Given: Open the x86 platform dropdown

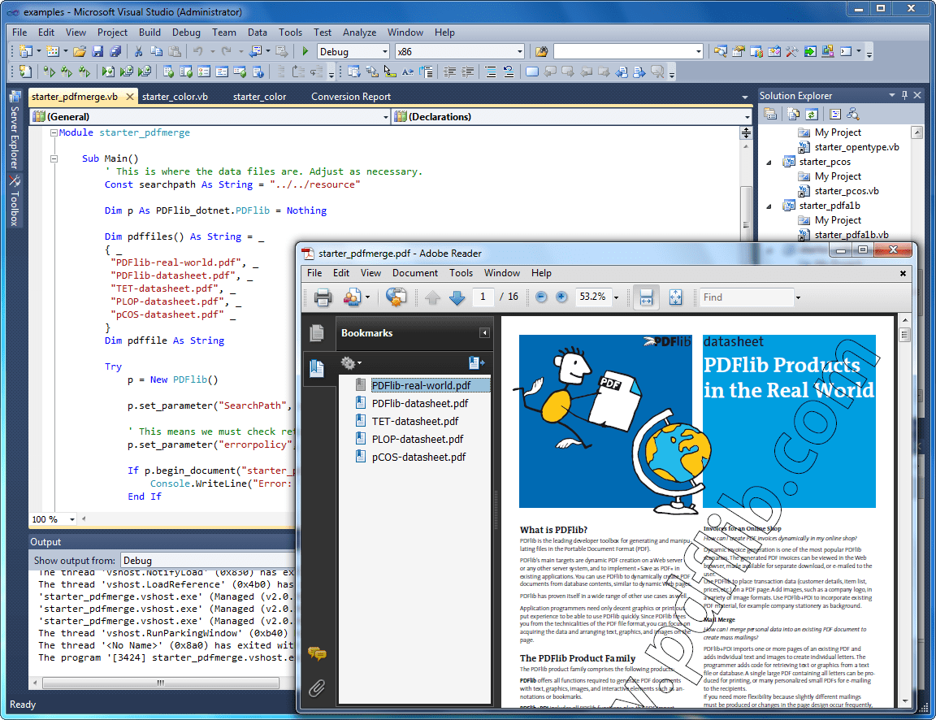Looking at the screenshot, I should point(519,52).
